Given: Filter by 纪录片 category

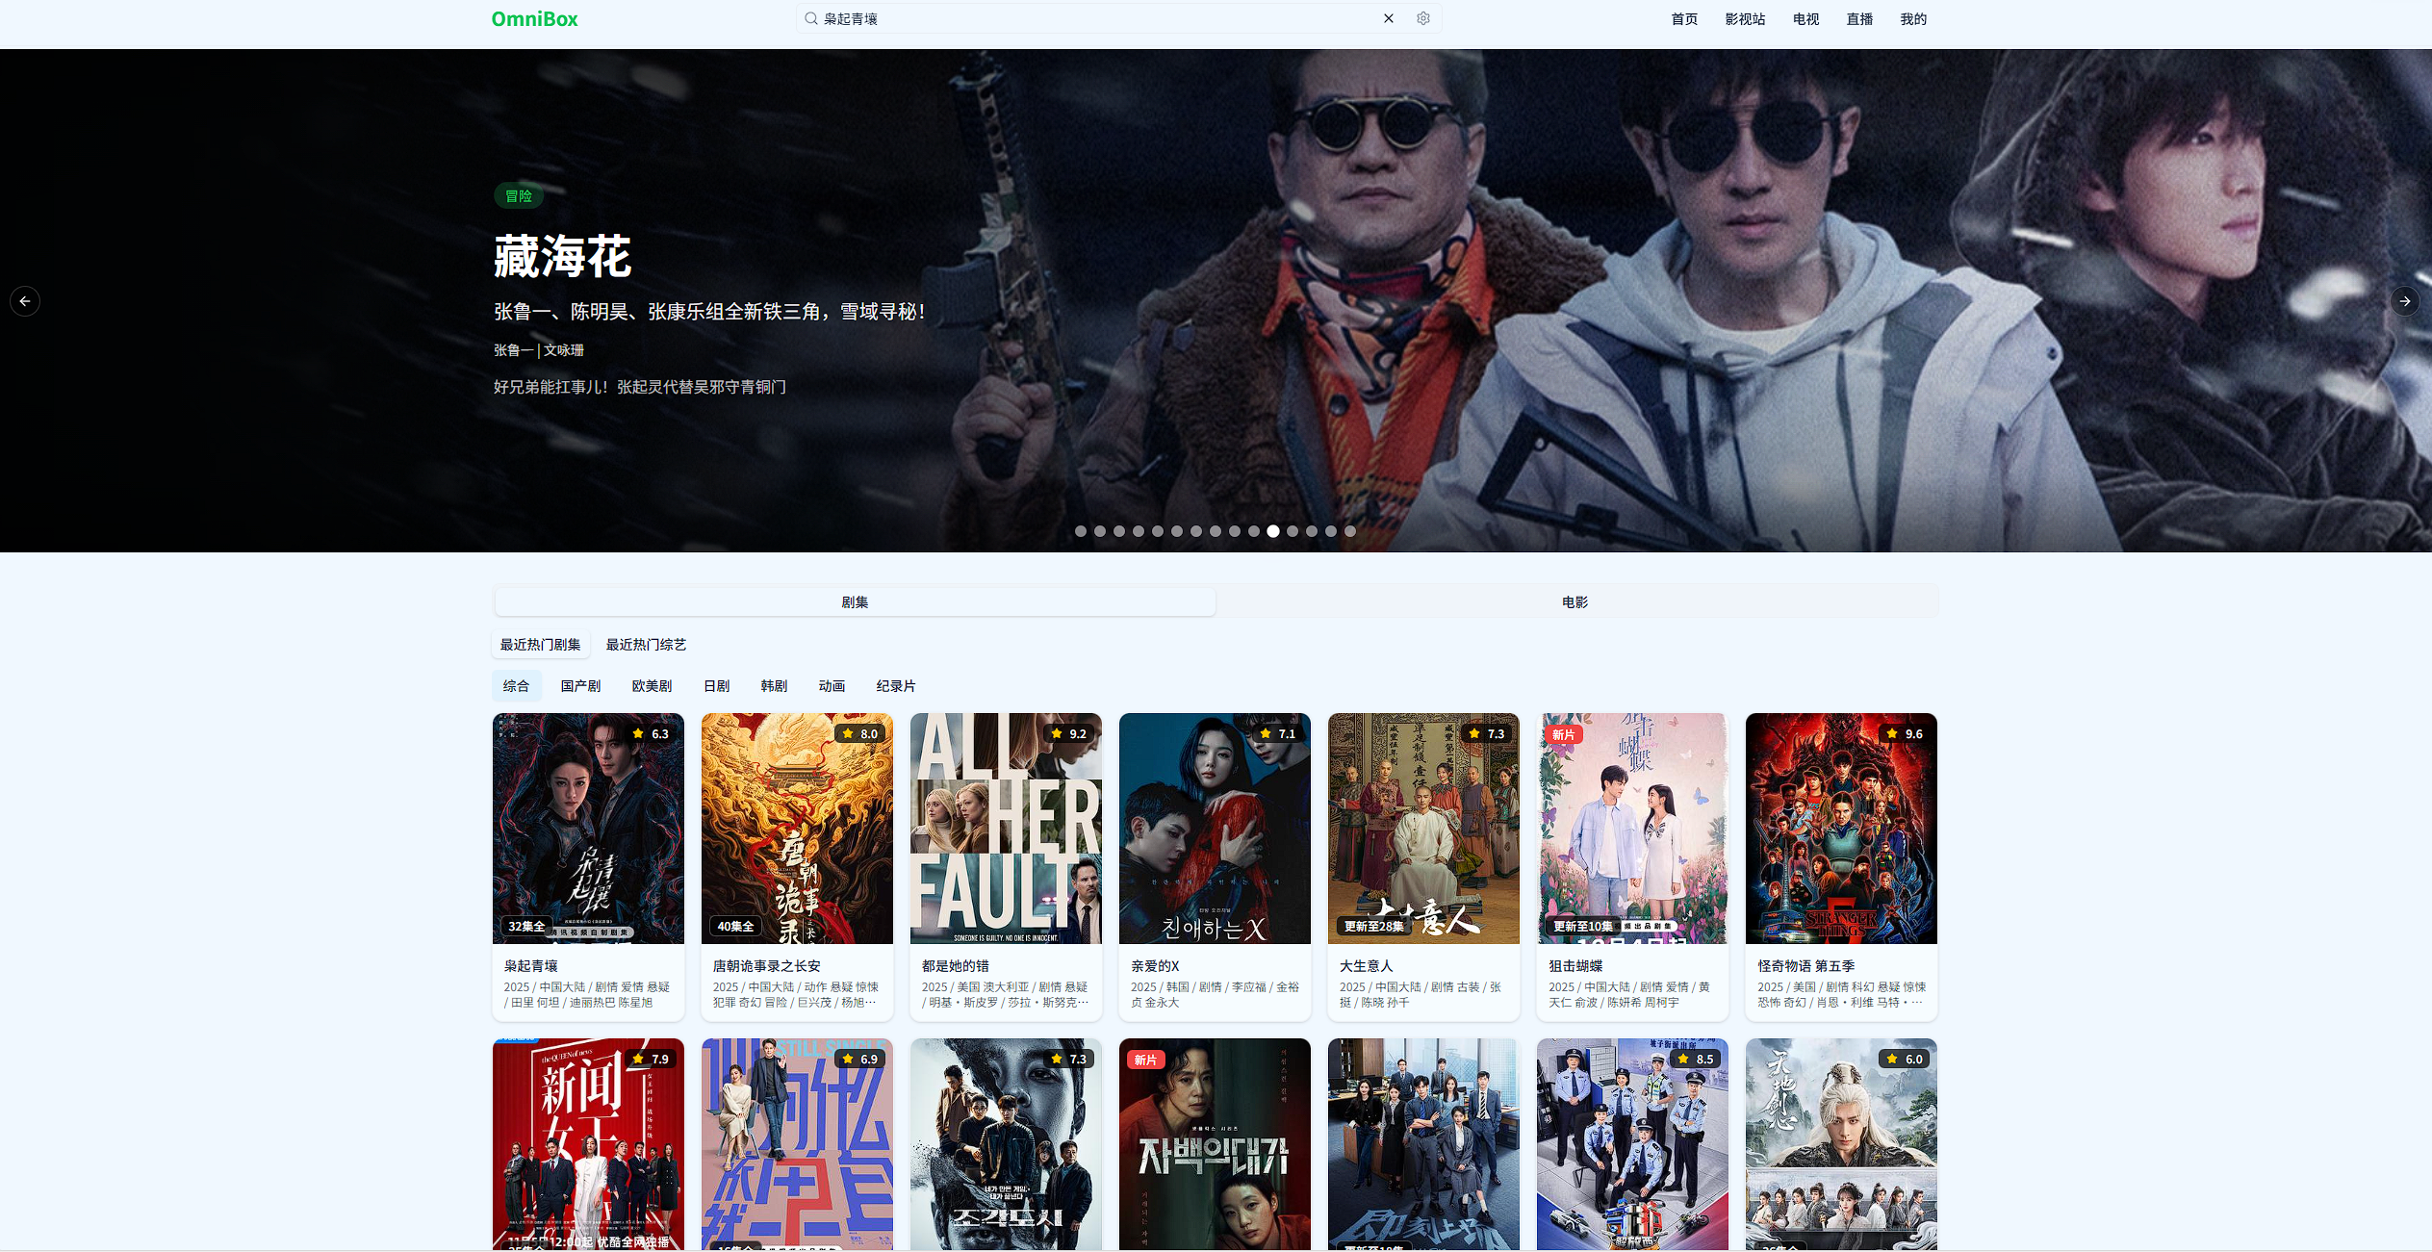Looking at the screenshot, I should (895, 686).
